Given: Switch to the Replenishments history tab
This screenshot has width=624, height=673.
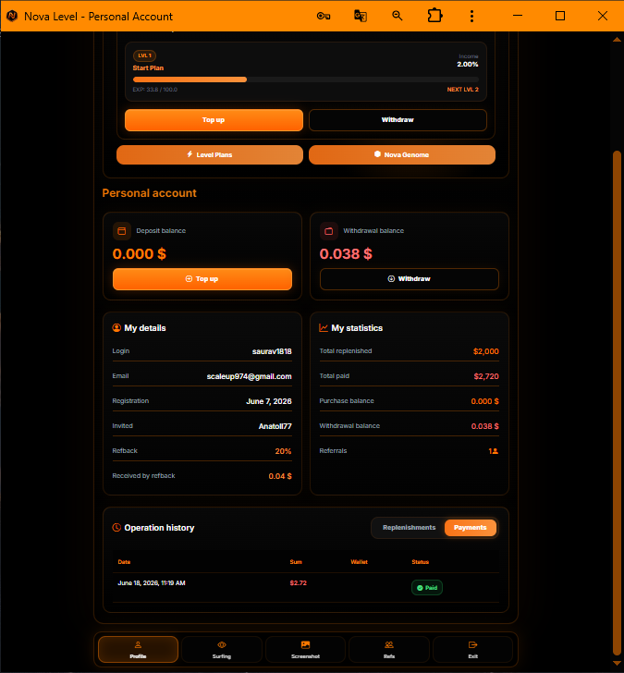Looking at the screenshot, I should (x=409, y=528).
